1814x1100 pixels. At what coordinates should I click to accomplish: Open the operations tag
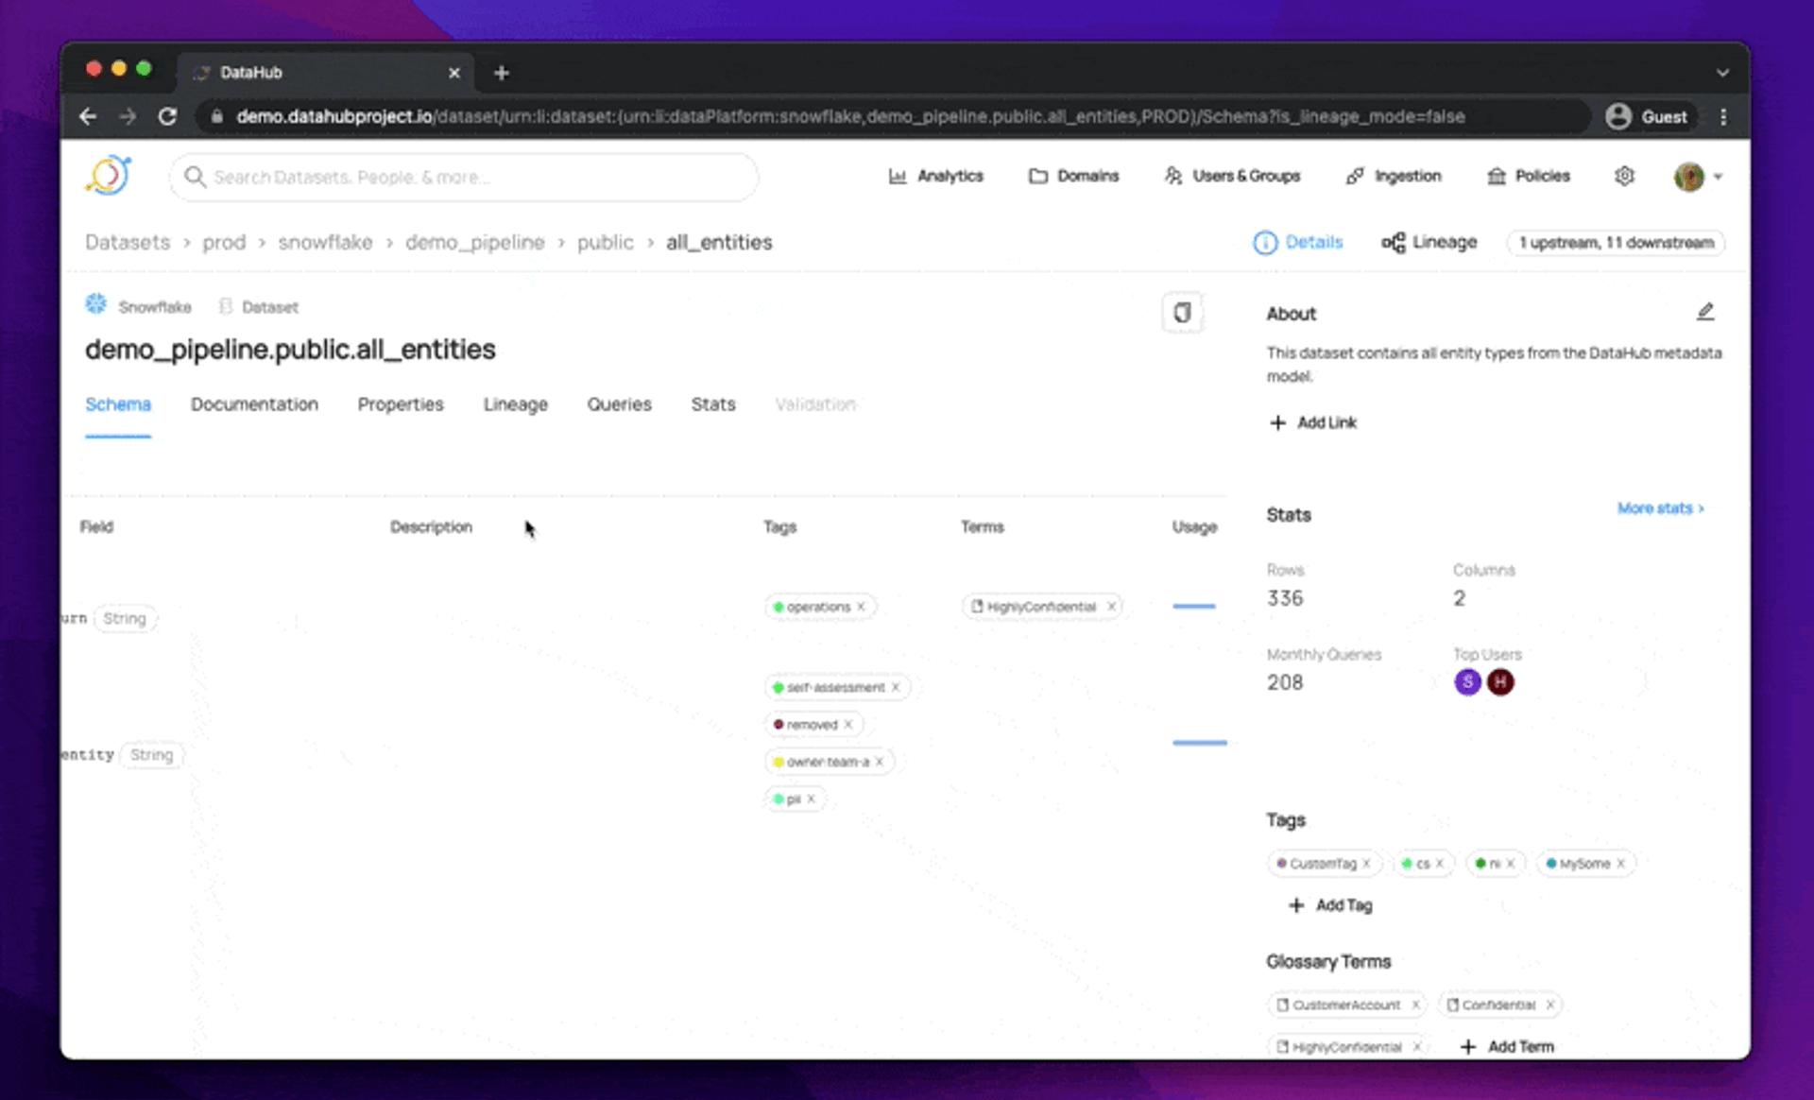point(818,607)
